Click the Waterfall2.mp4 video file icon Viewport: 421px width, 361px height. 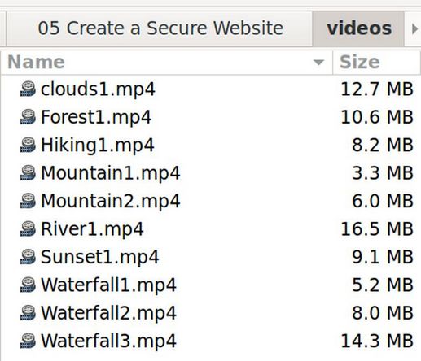(28, 313)
